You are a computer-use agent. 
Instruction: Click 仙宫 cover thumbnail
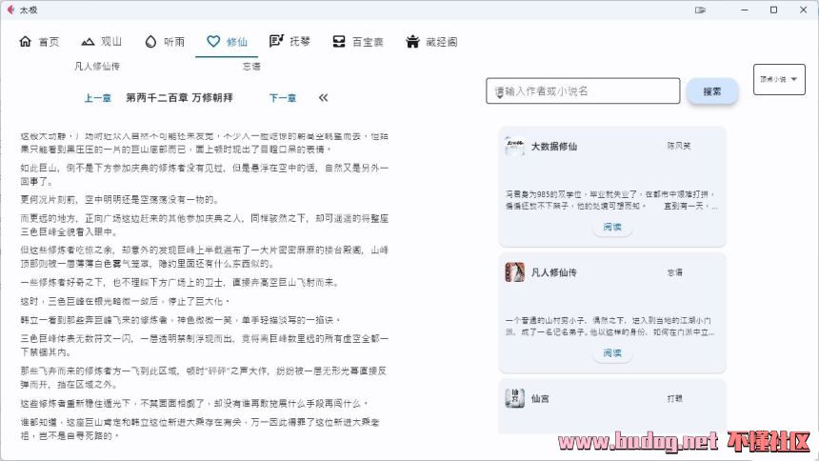coord(514,398)
